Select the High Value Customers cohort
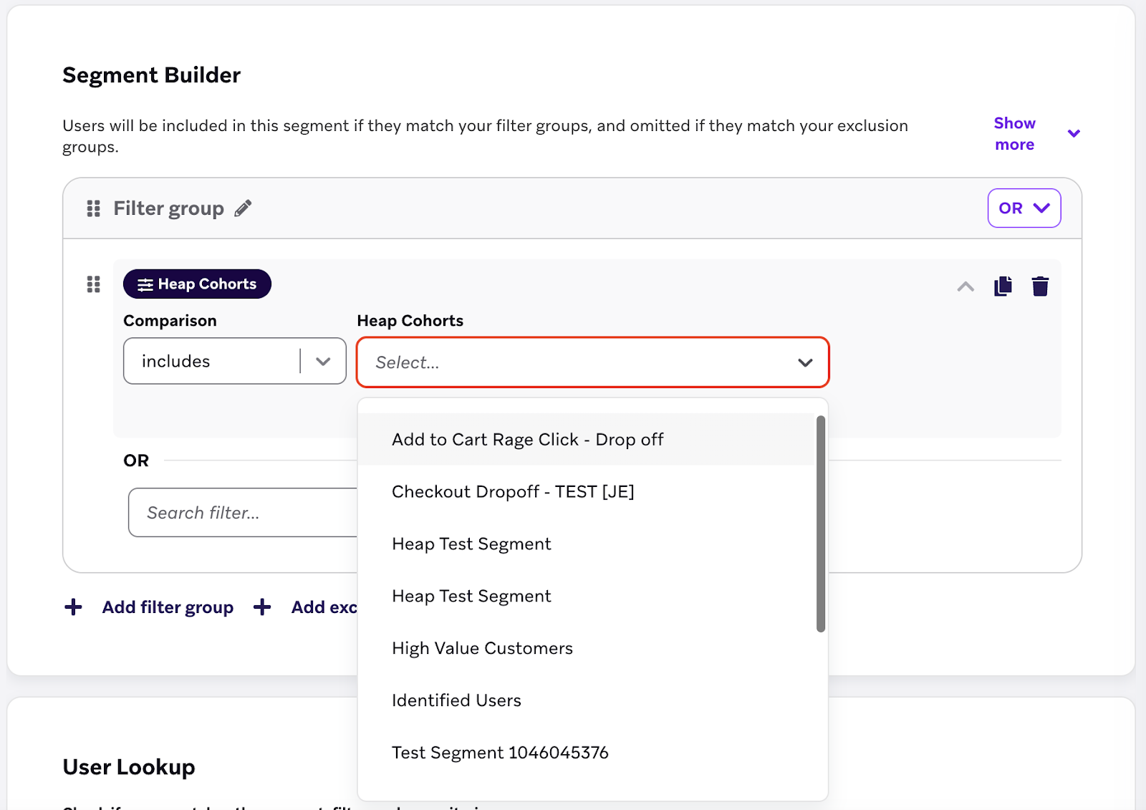The image size is (1146, 810). [482, 649]
